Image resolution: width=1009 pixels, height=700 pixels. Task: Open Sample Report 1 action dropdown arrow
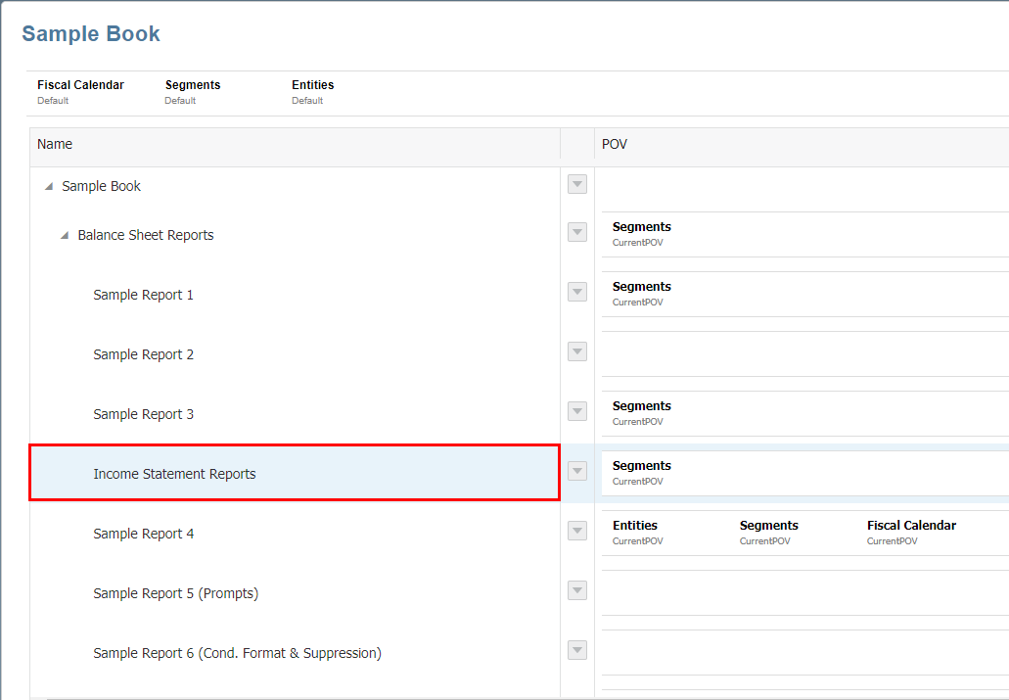pyautogui.click(x=577, y=292)
